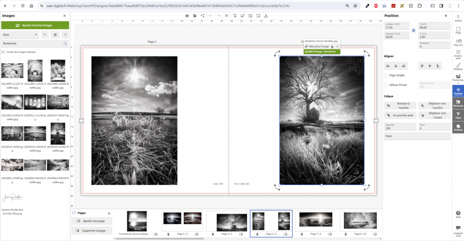Open the Nom sort dropdown
This screenshot has height=241, width=464.
[x=20, y=34]
